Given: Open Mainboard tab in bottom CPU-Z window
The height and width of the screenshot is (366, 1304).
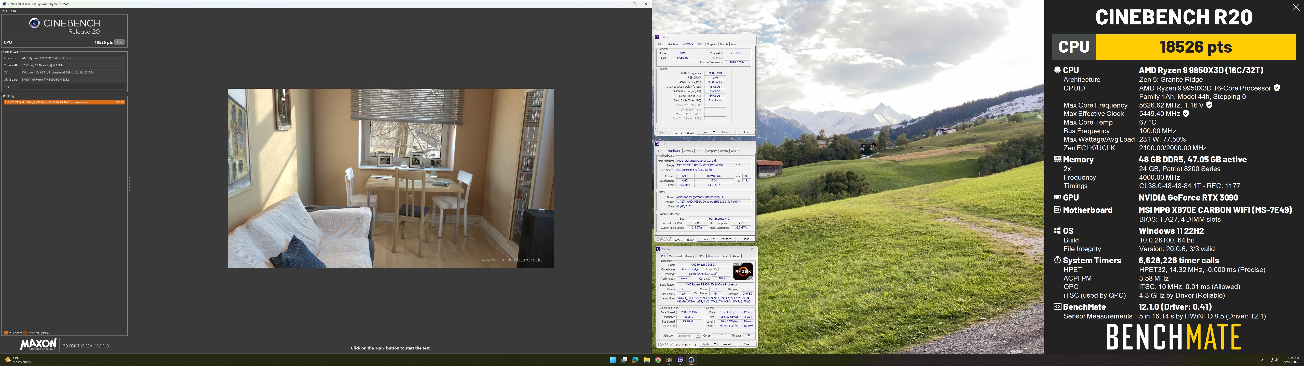Looking at the screenshot, I should point(675,256).
